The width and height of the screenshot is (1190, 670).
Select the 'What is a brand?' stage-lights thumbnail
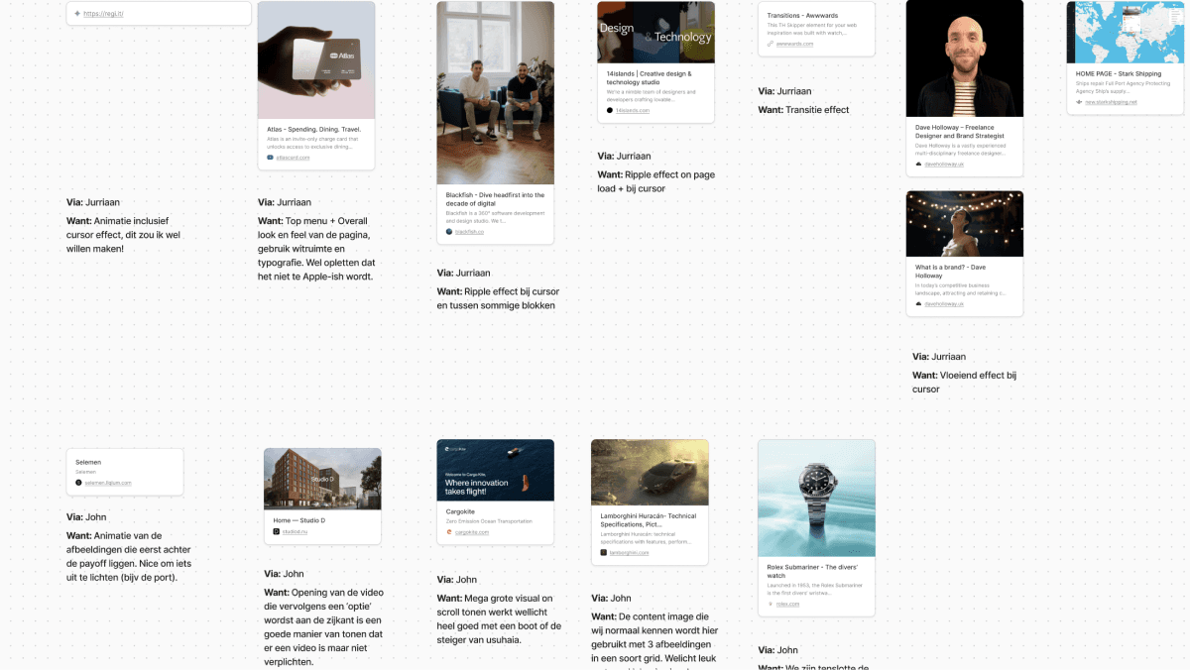click(x=965, y=224)
